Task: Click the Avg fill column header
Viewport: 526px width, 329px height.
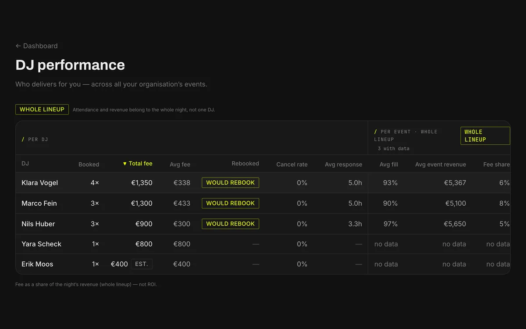Action: [389, 164]
